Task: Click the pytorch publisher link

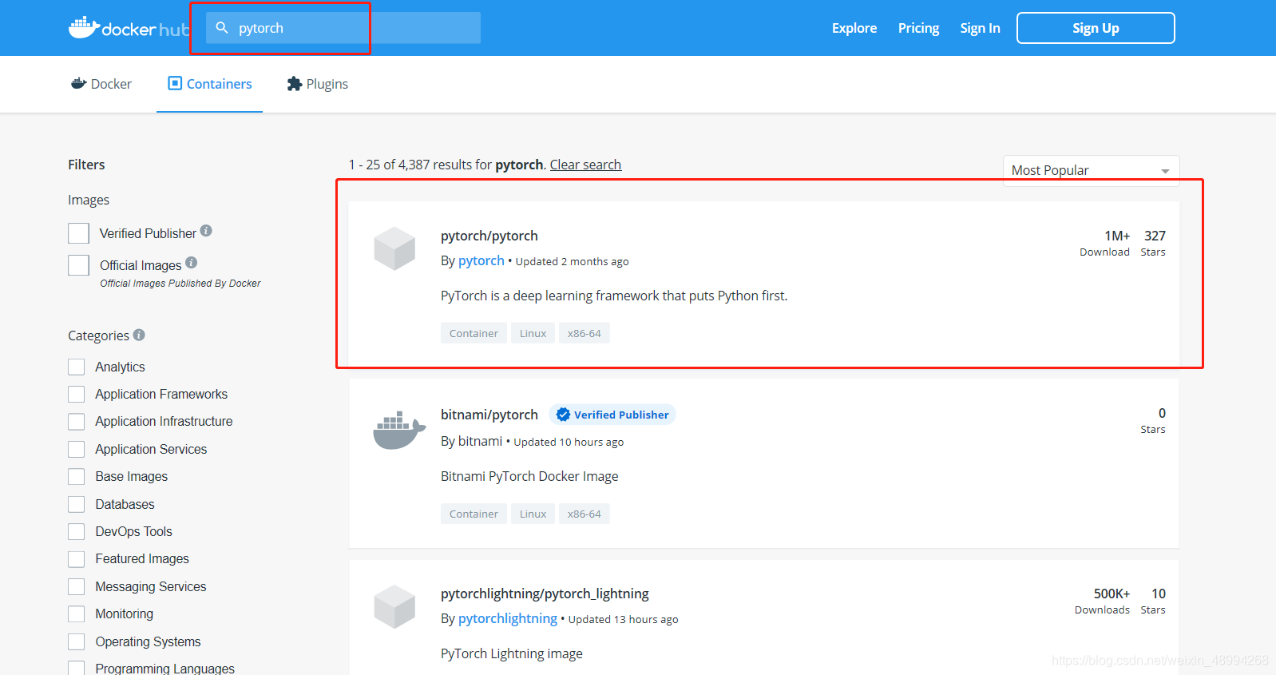Action: [x=481, y=260]
